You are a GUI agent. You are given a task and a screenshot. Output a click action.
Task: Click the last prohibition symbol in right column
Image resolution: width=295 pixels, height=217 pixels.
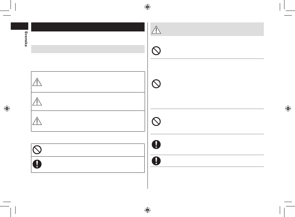coord(156,121)
